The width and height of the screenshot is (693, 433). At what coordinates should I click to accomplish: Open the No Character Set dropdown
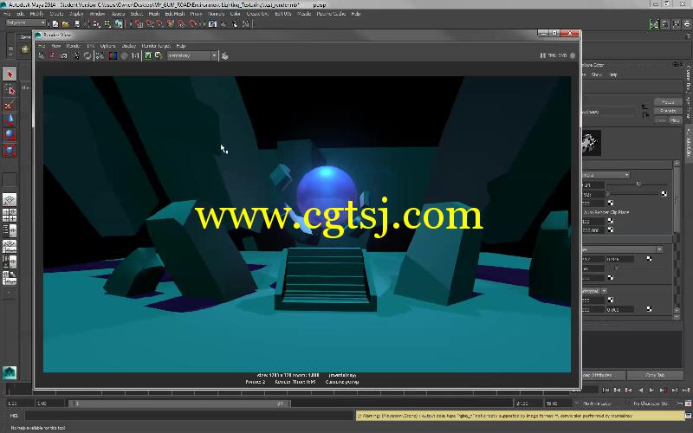click(x=650, y=404)
